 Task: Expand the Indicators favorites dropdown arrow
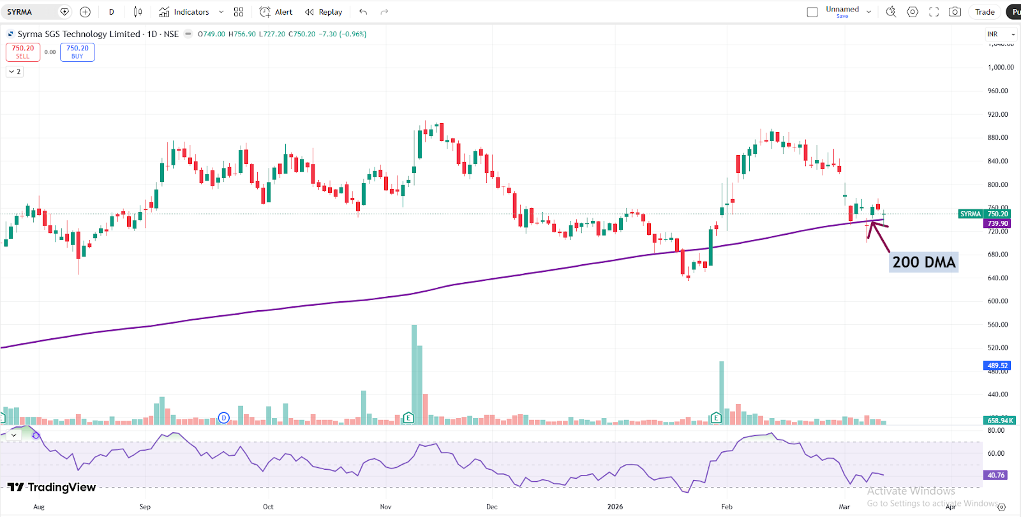click(221, 12)
